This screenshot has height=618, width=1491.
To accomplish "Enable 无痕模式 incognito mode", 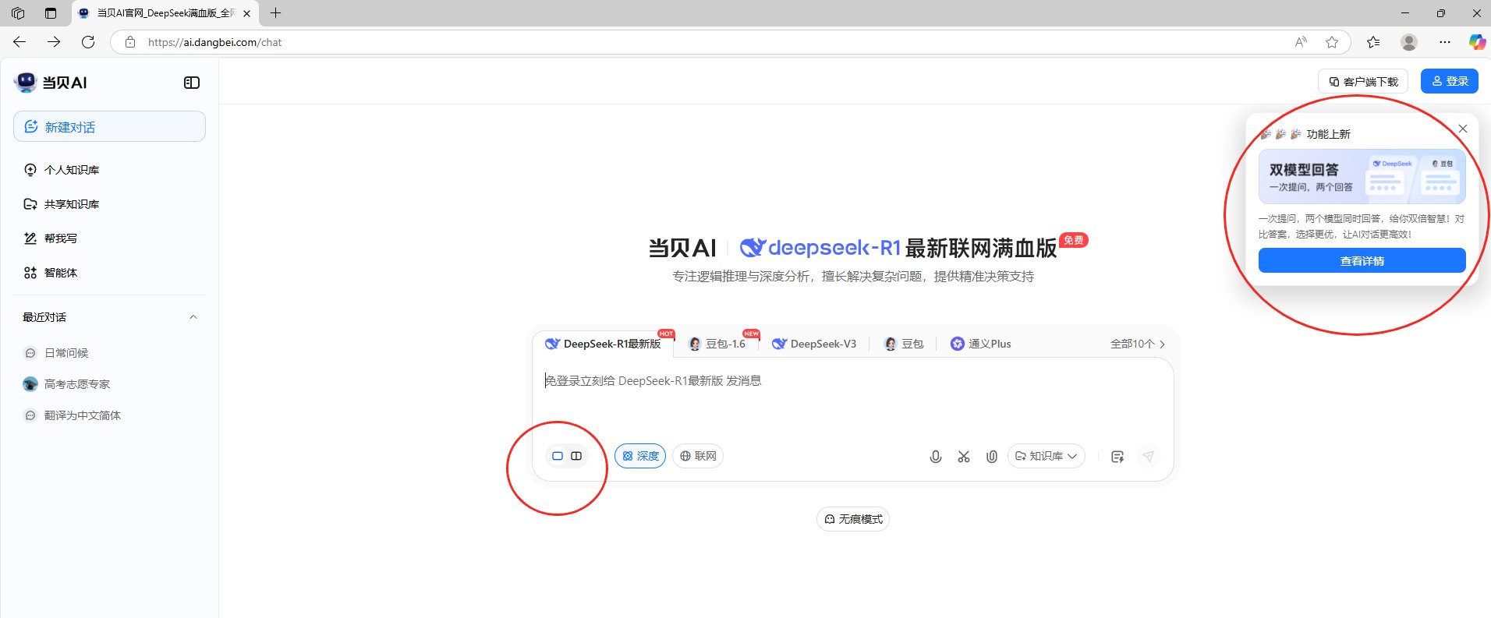I will coord(853,519).
